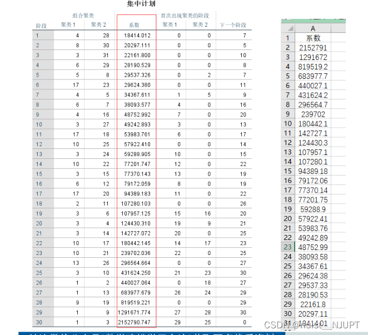Click next-stage value 16 in stage 8
Viewport: 368px width, 335px height.
243,104
